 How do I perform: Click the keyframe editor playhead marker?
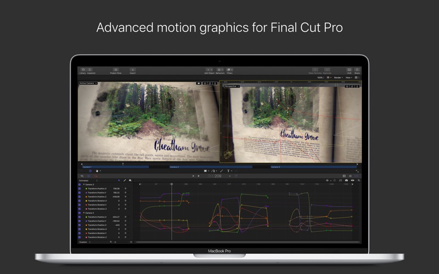(172, 184)
